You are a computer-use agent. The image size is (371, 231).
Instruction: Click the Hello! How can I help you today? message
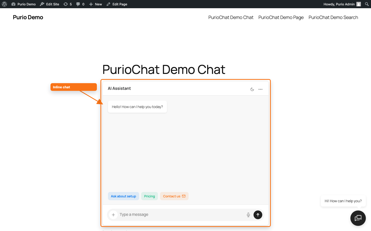pos(137,107)
